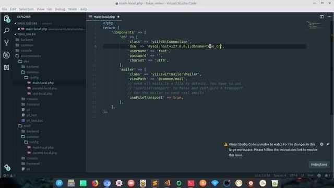The width and height of the screenshot is (334, 188).
Task: Open the notifications bell in the status bar
Action: pyautogui.click(x=327, y=175)
